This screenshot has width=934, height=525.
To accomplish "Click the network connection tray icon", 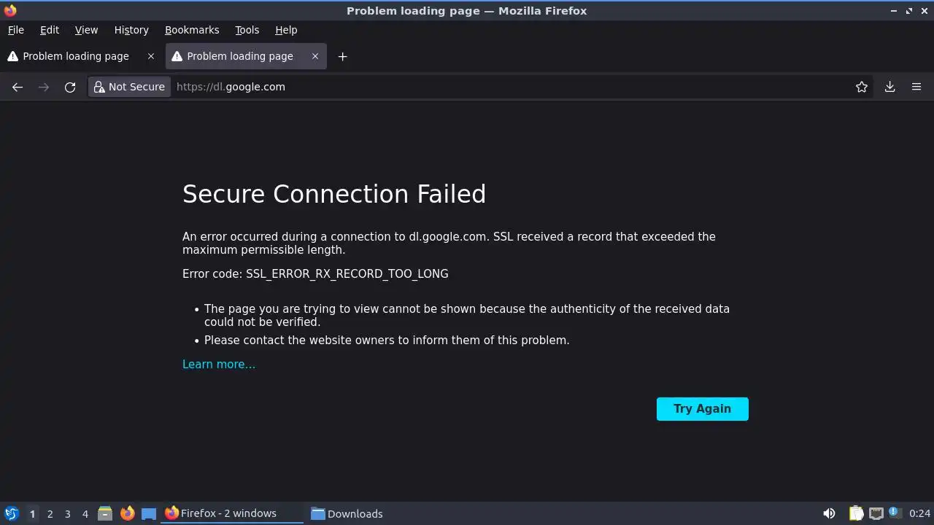I will click(x=876, y=513).
